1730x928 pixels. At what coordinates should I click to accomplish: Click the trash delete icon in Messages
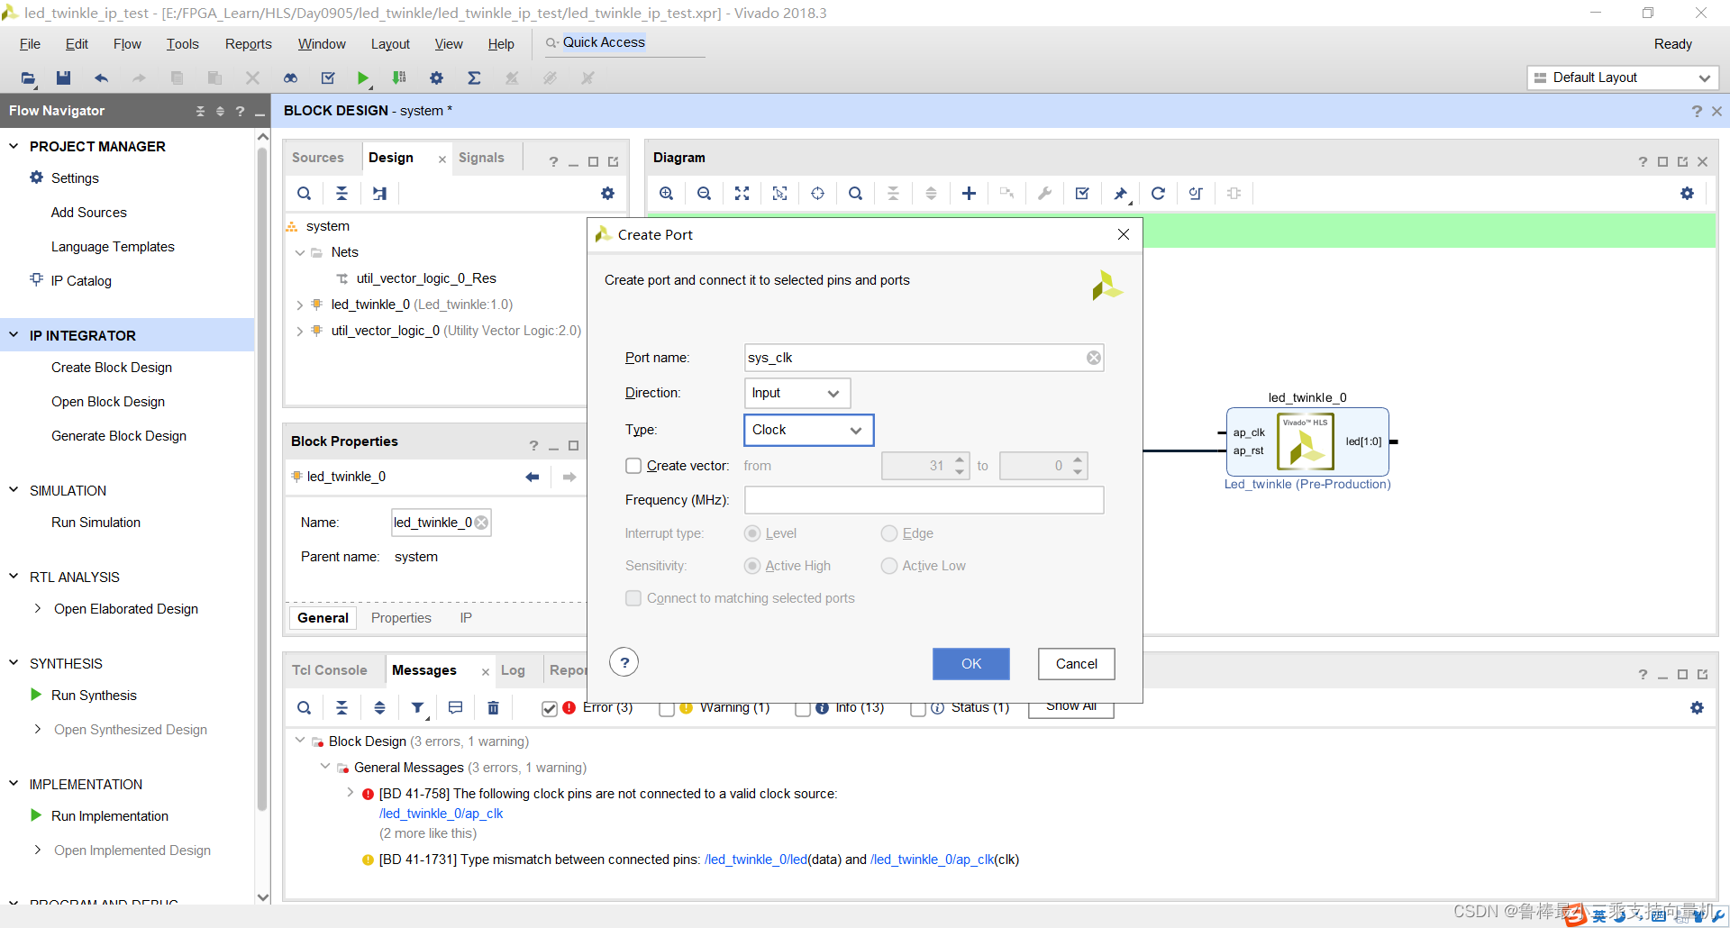pos(493,708)
